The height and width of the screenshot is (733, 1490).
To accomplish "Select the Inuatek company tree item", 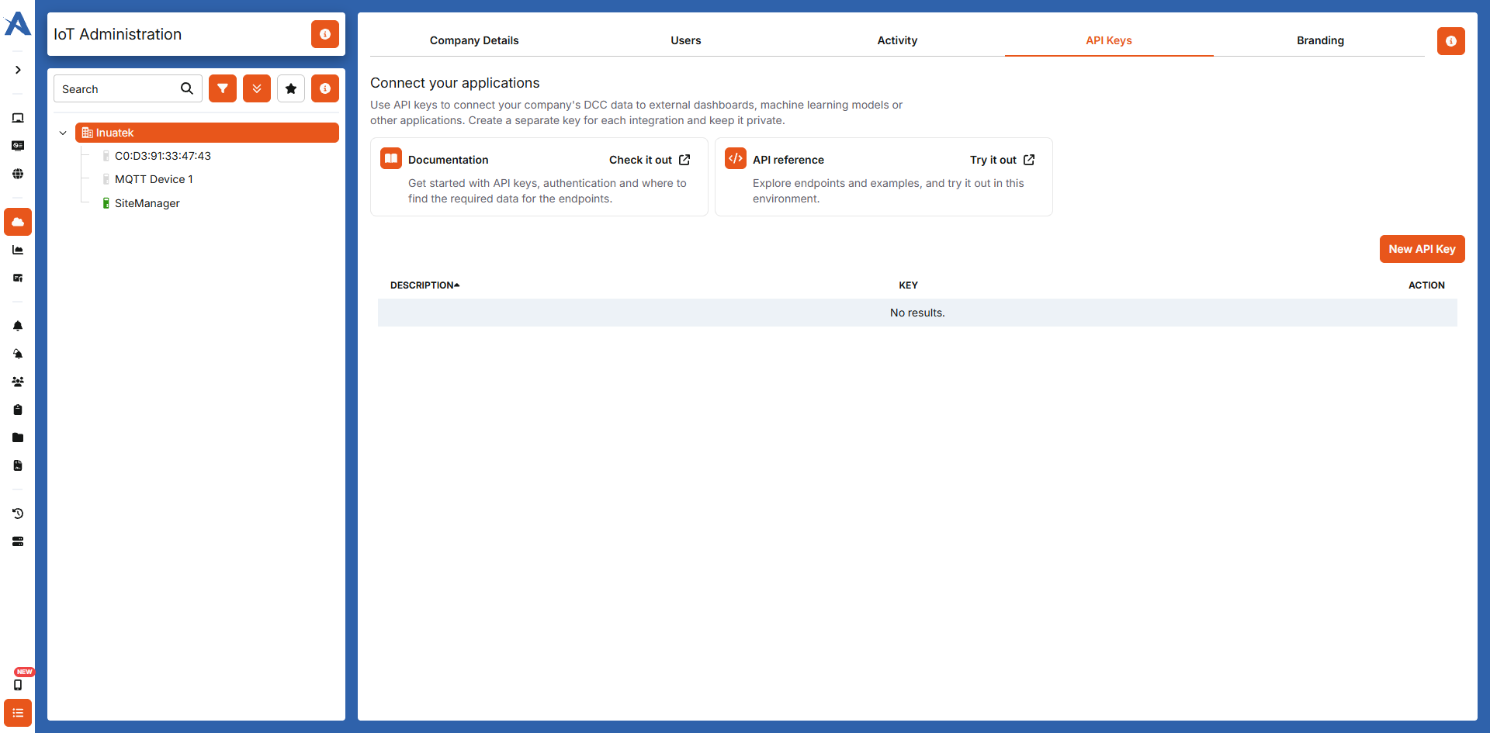I will coord(207,133).
